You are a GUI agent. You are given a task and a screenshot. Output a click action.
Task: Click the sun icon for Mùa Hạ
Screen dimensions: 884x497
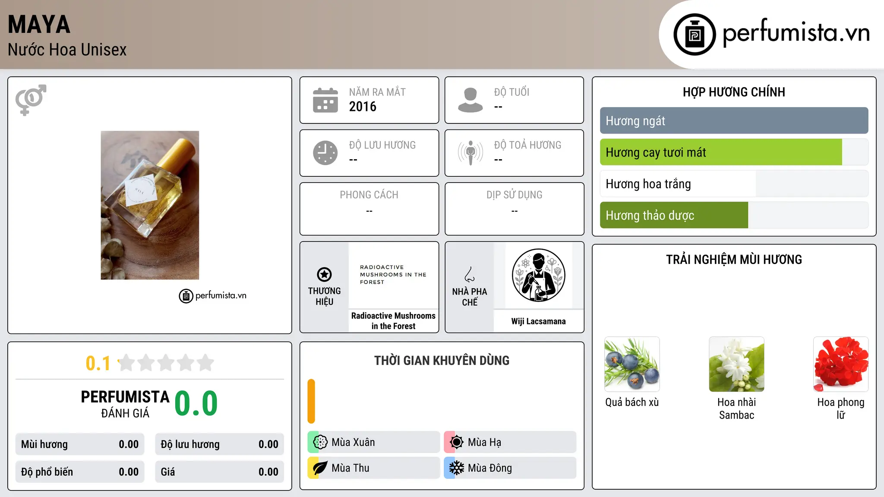(x=457, y=442)
